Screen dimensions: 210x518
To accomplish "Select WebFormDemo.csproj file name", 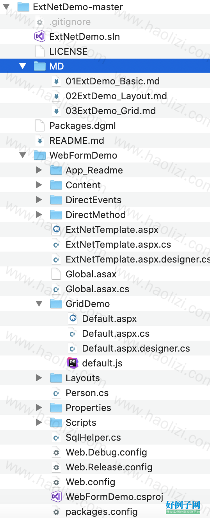I will [114, 497].
